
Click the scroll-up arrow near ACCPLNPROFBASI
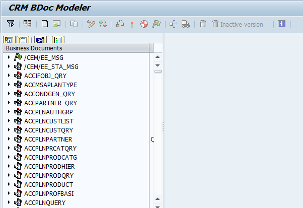pyautogui.click(x=158, y=199)
